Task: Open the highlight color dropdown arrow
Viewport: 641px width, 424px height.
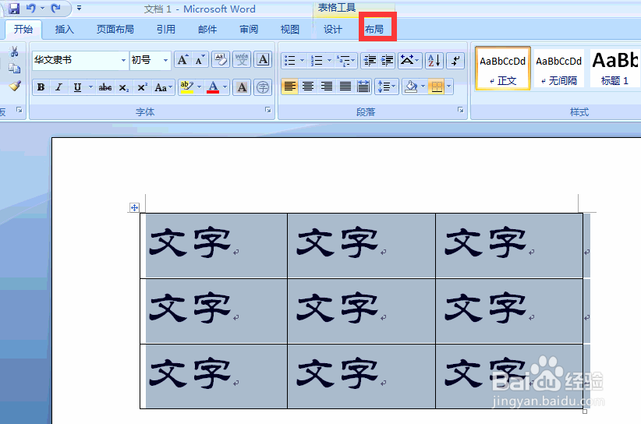Action: pos(199,87)
